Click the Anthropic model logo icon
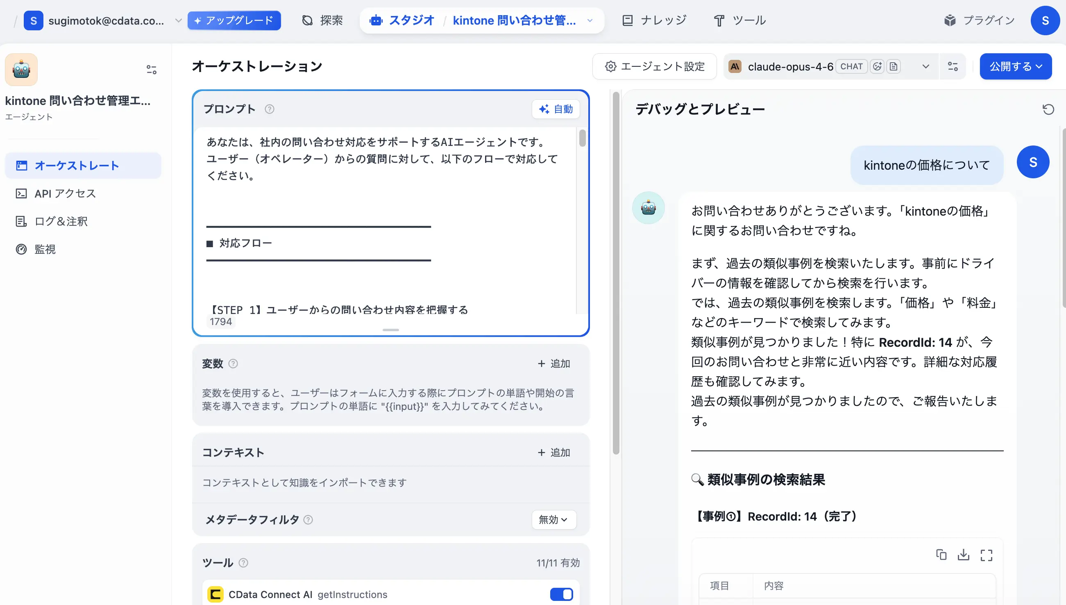Viewport: 1066px width, 605px height. click(735, 66)
